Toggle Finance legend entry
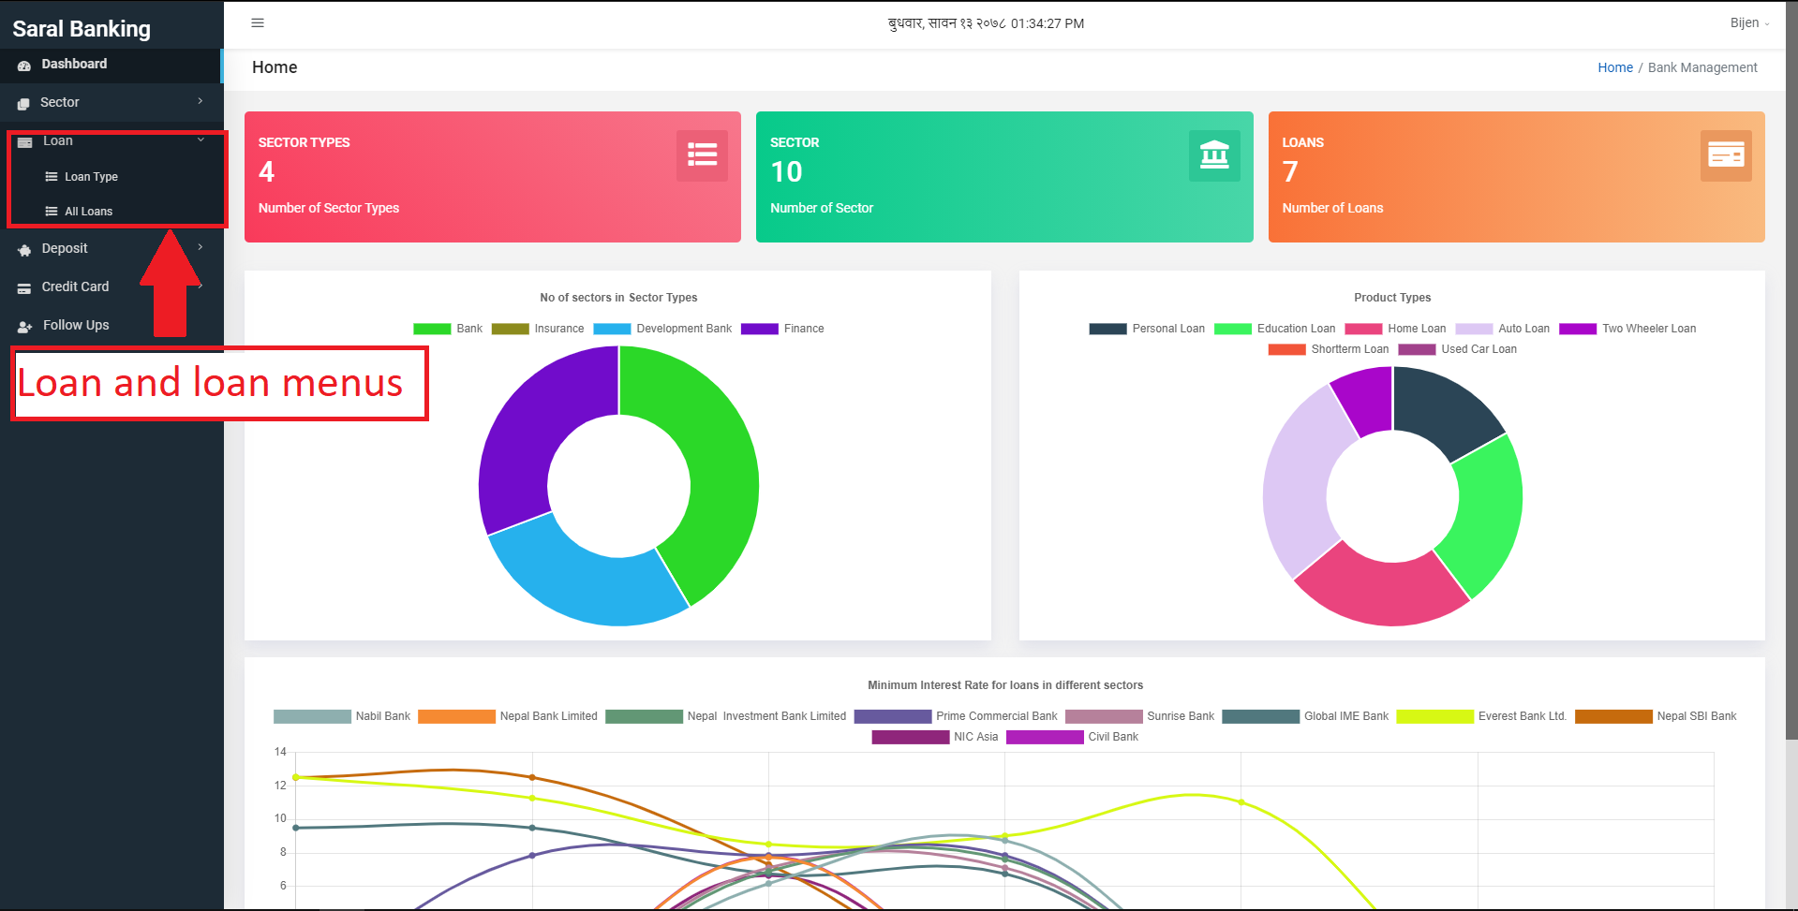 (x=782, y=329)
